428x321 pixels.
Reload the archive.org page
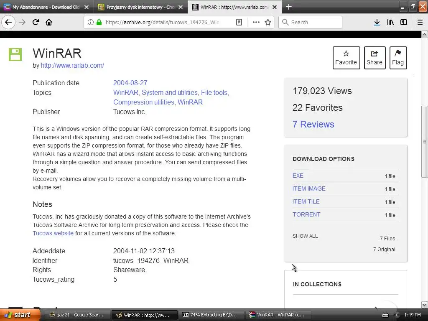click(36, 22)
